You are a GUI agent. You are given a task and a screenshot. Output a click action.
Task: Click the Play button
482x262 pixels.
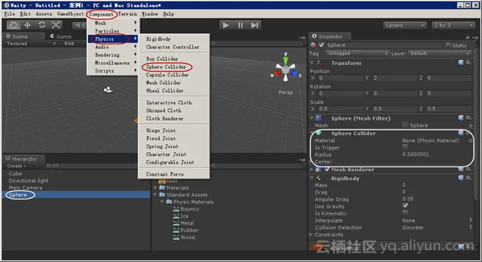coord(226,26)
